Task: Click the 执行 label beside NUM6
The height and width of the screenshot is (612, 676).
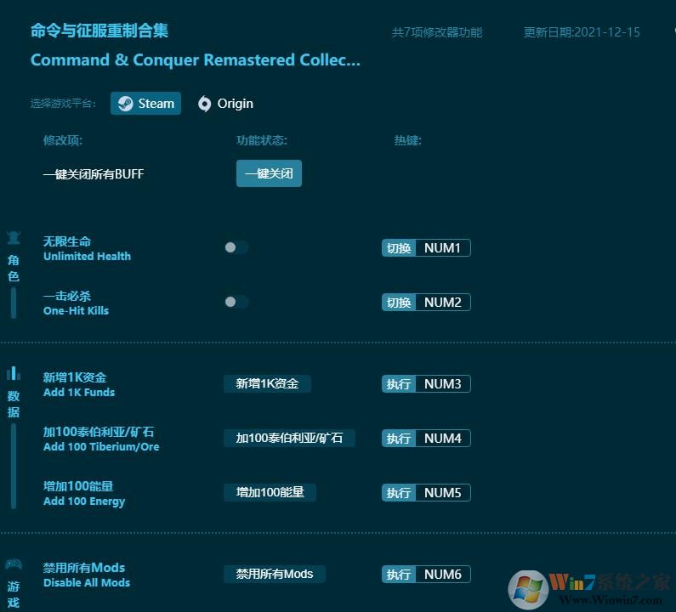Action: [399, 574]
